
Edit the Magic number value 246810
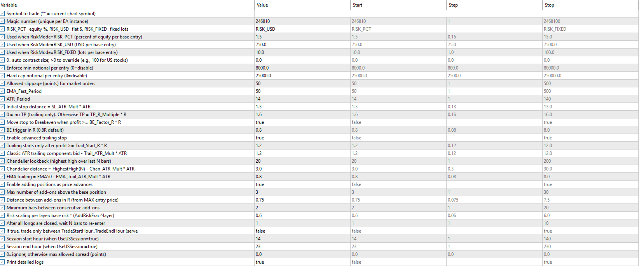click(302, 21)
